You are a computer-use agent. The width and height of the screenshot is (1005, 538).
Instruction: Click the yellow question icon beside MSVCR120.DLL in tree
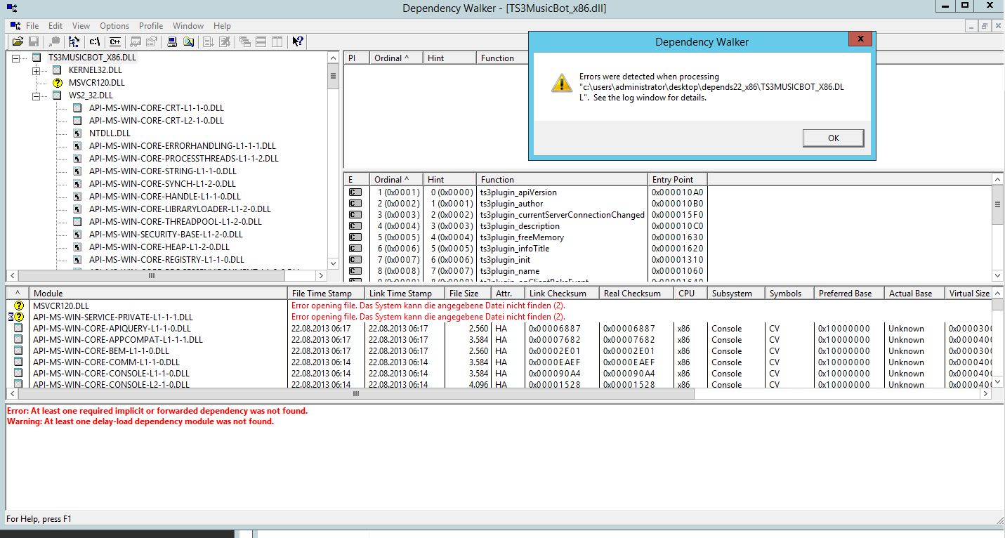tap(58, 83)
